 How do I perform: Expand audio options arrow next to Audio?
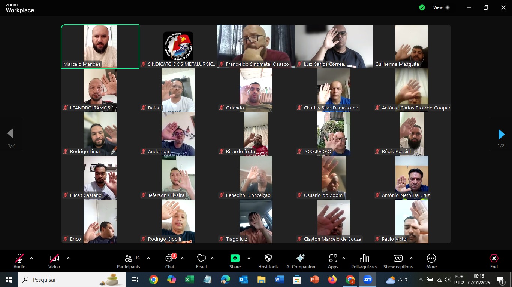pyautogui.click(x=31, y=258)
